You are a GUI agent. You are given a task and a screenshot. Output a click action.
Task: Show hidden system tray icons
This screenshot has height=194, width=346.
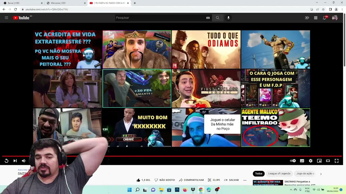tap(291, 190)
